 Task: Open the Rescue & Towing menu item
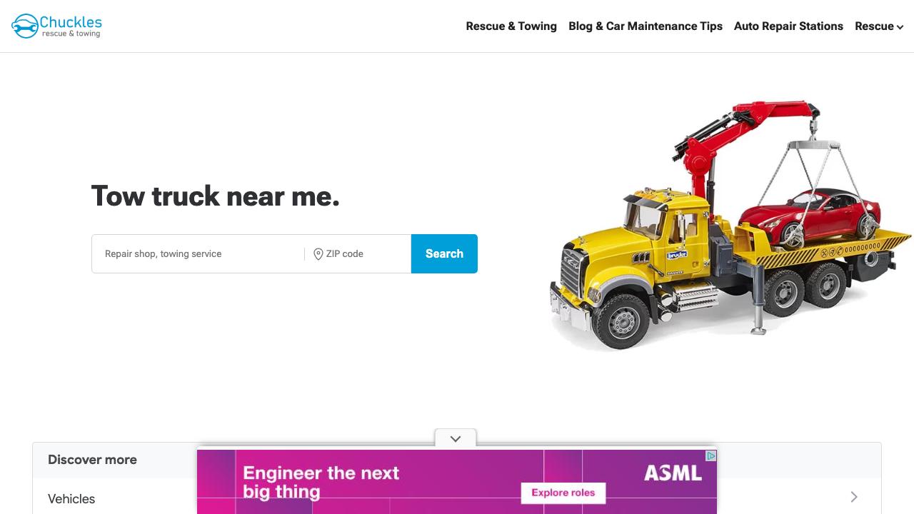[511, 26]
